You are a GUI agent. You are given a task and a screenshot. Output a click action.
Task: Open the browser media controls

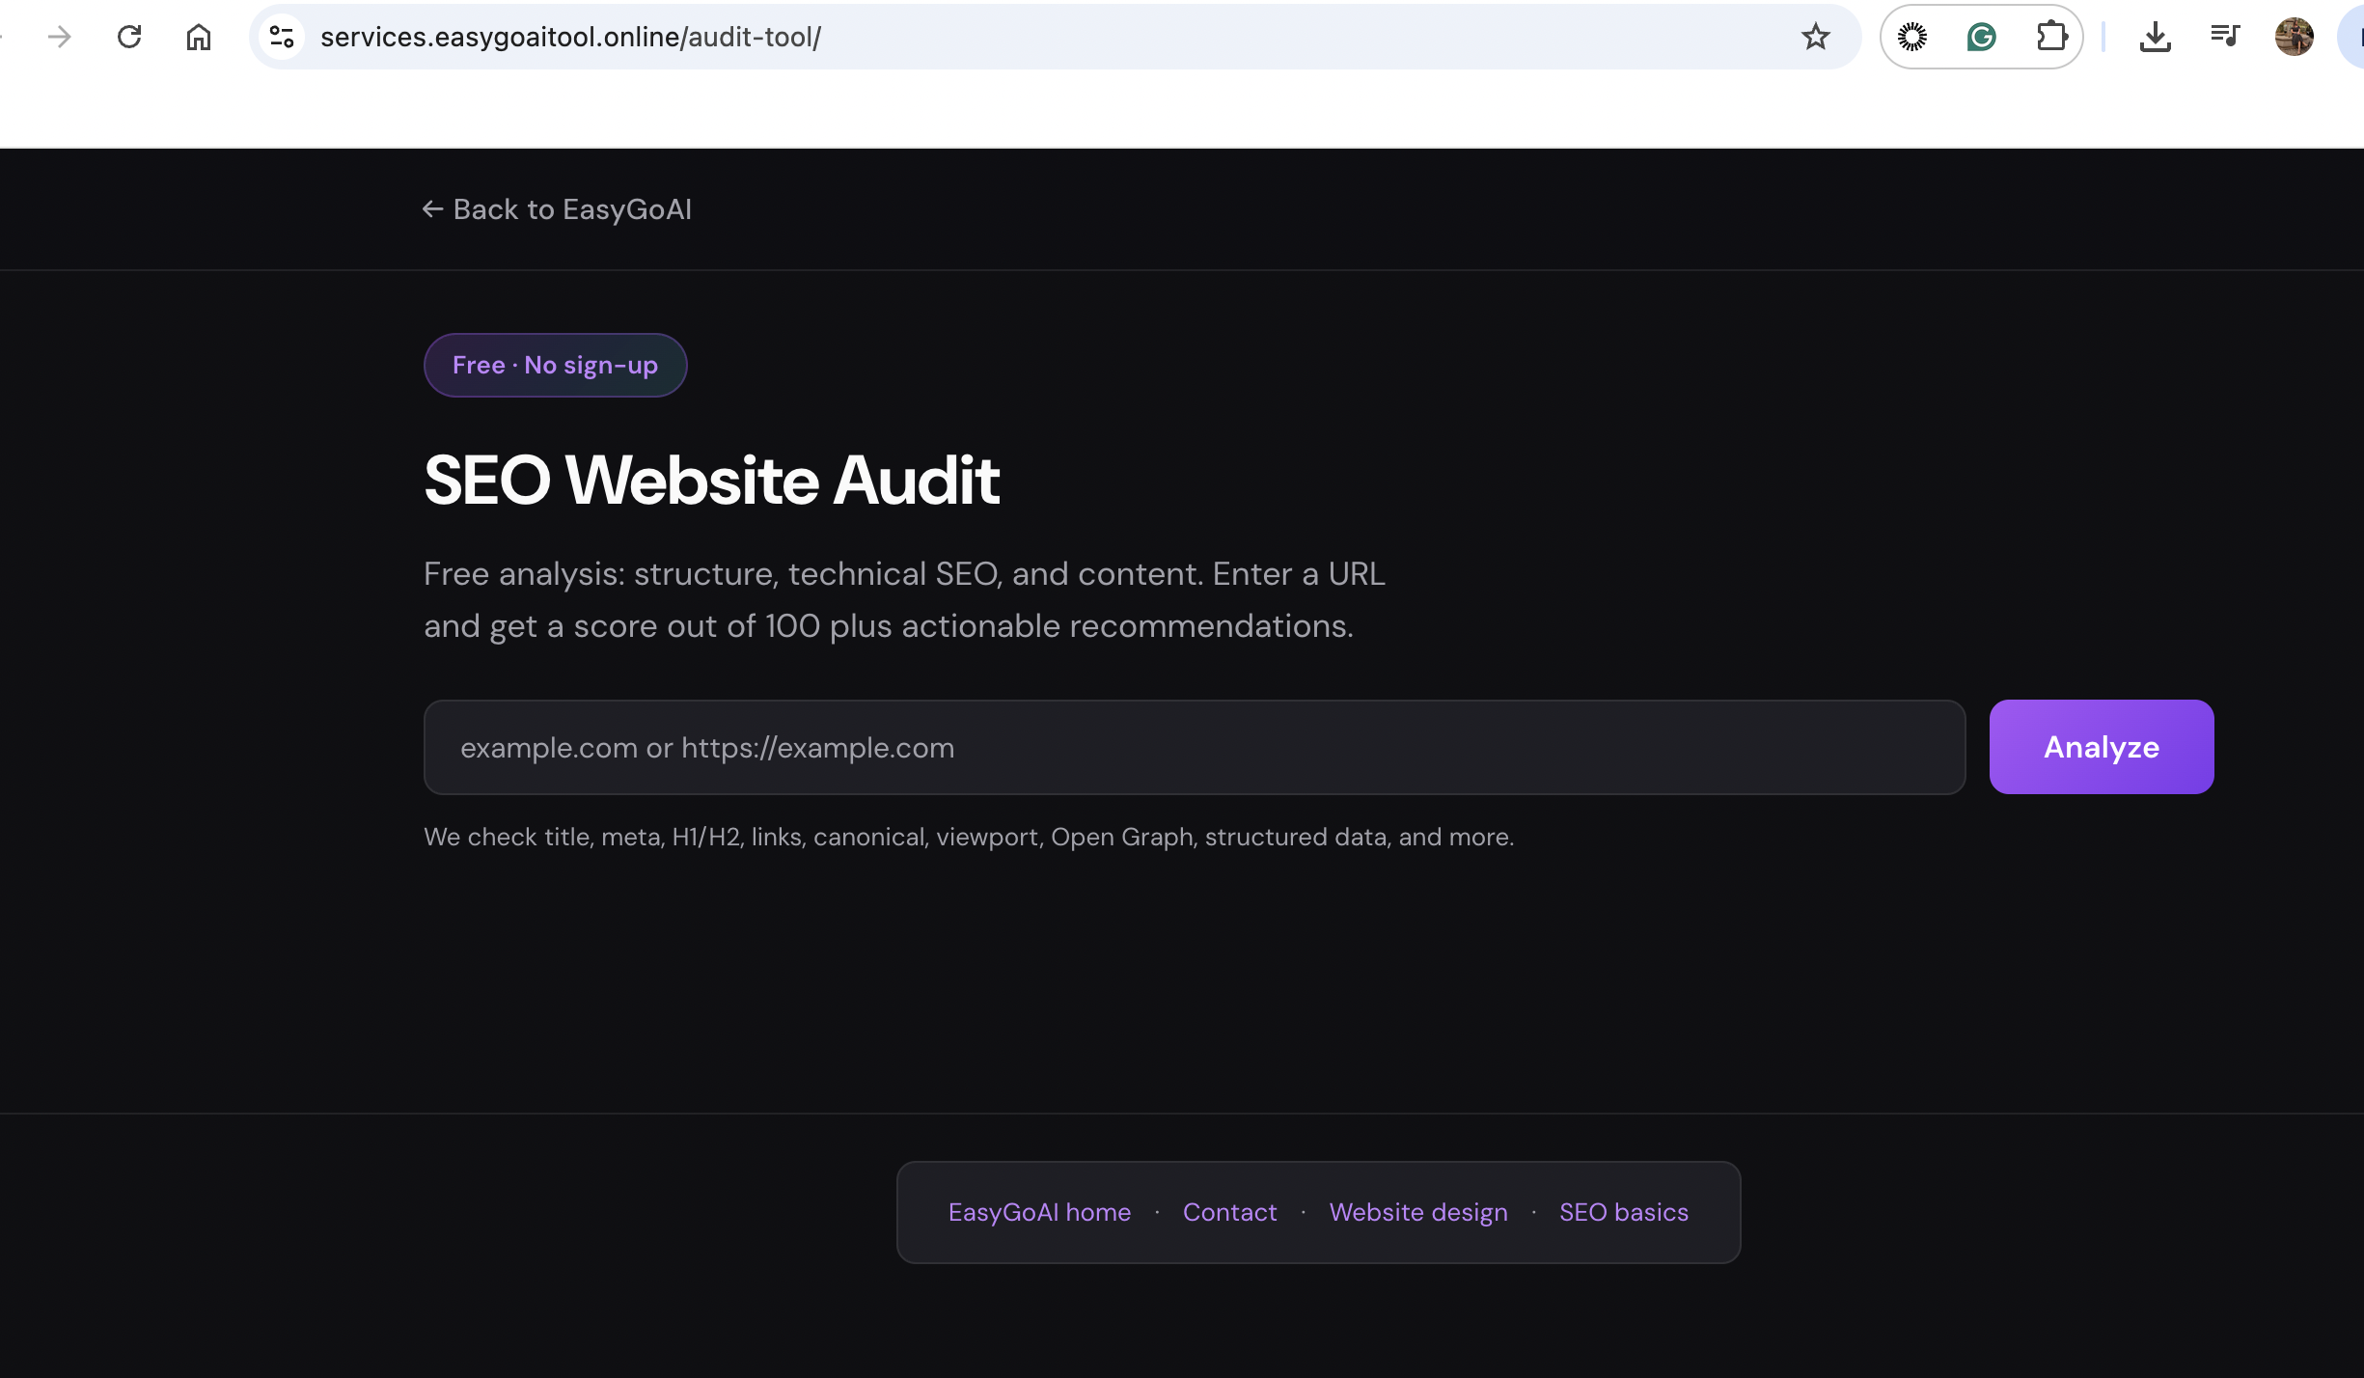point(2225,36)
